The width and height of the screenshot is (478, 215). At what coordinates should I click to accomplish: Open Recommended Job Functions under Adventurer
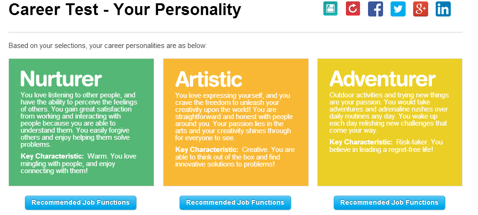point(389,203)
